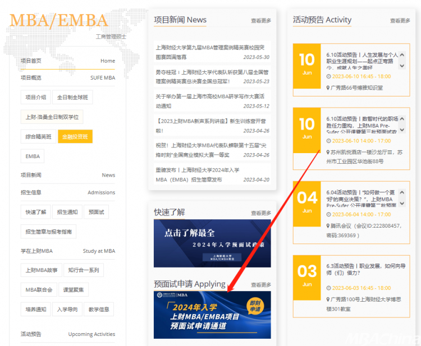
Task: Open 活动预告 Upcoming Activities menu item
Action: (x=68, y=334)
